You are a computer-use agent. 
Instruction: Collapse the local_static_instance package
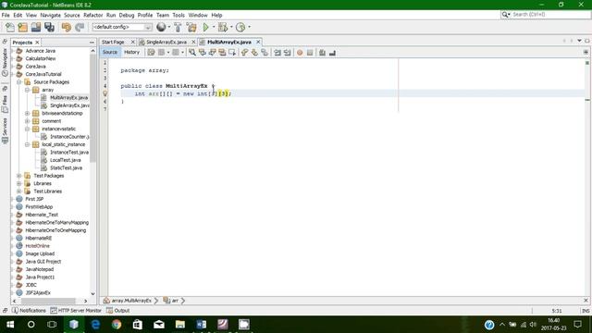click(x=27, y=144)
